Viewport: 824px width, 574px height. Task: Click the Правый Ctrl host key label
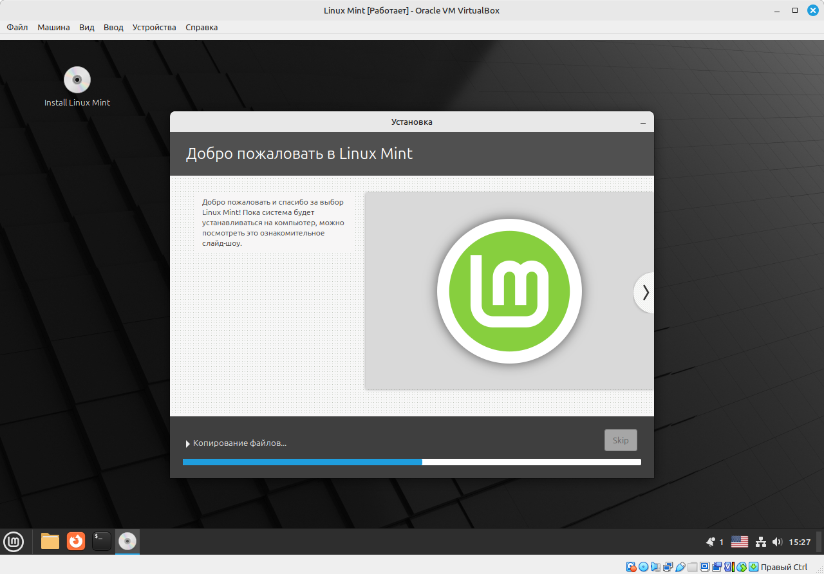(784, 567)
